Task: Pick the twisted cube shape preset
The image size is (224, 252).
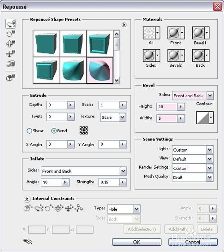Action: 73,70
